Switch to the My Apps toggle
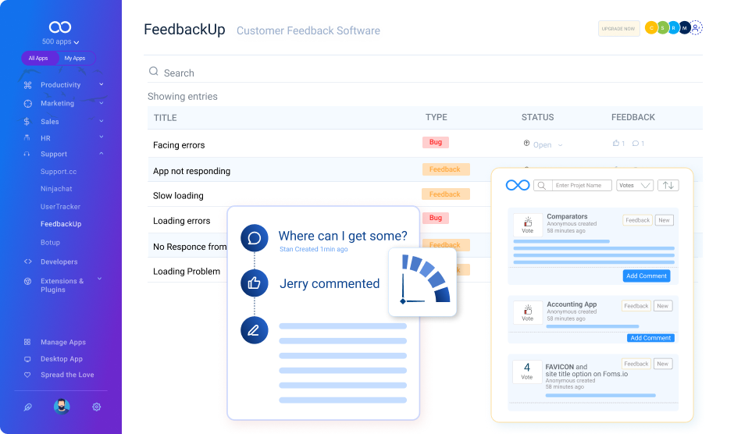Viewport: 734px width, 434px height. (x=76, y=59)
